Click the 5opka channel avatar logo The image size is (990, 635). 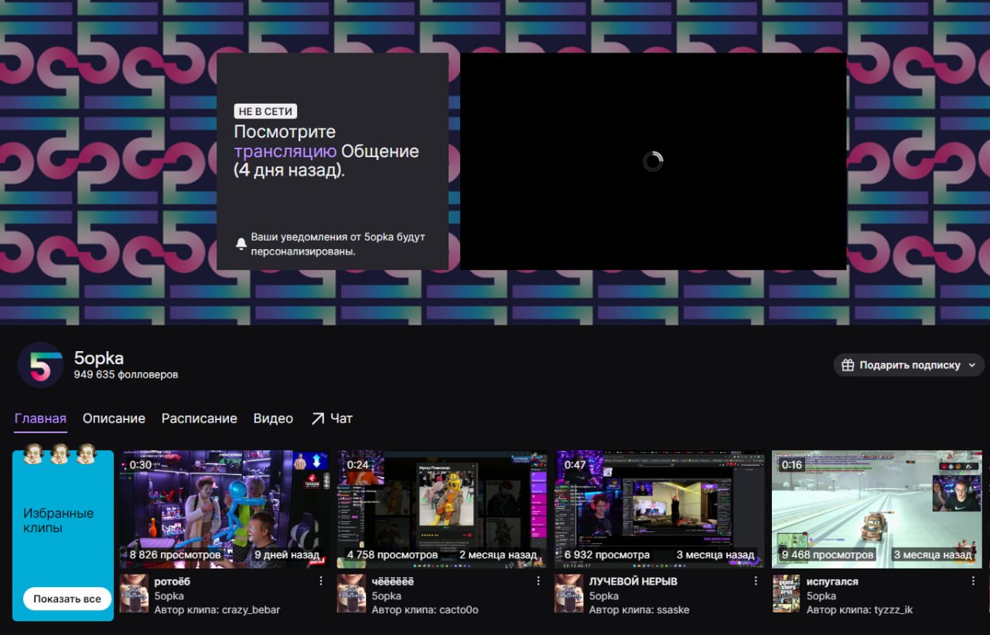[x=40, y=365]
